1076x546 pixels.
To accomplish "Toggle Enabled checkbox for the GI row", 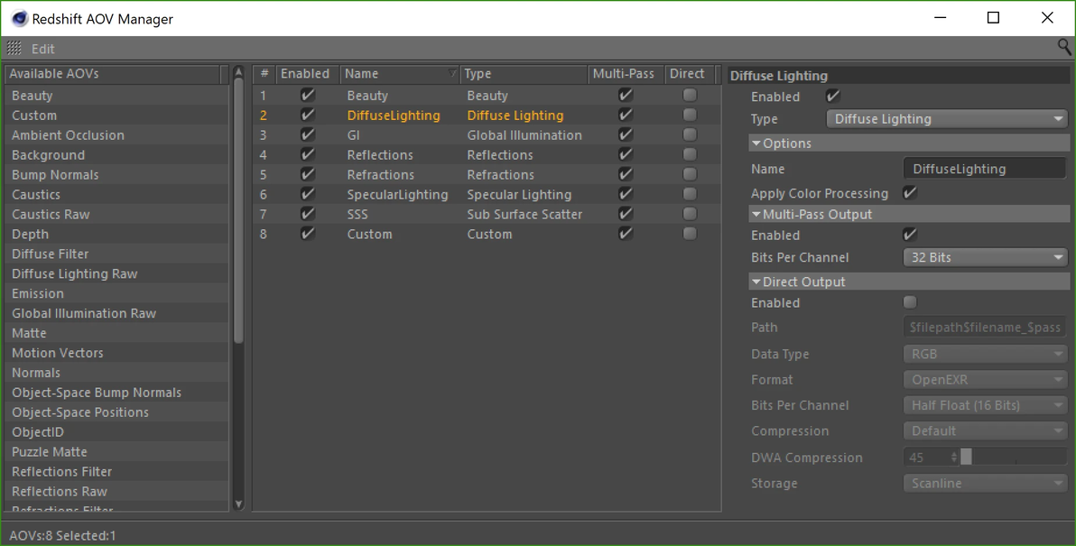I will pyautogui.click(x=308, y=135).
